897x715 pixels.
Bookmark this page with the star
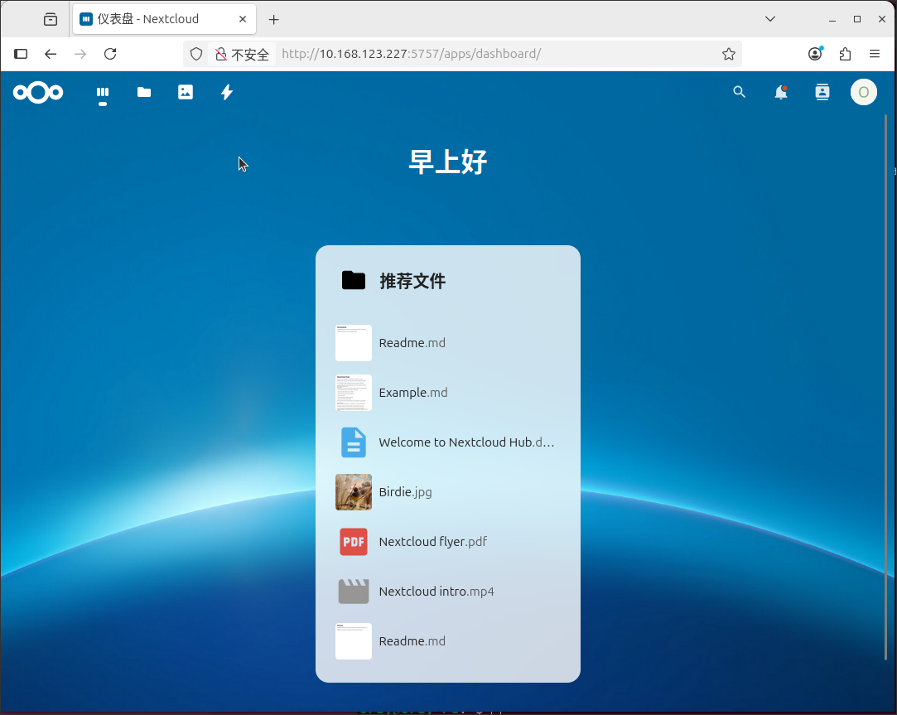point(728,54)
